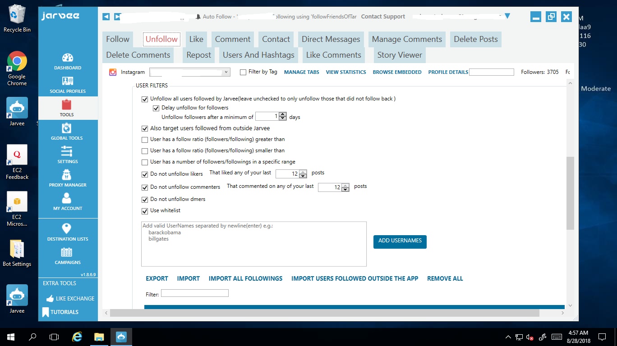
Task: Click Contact Support link
Action: 383,17
